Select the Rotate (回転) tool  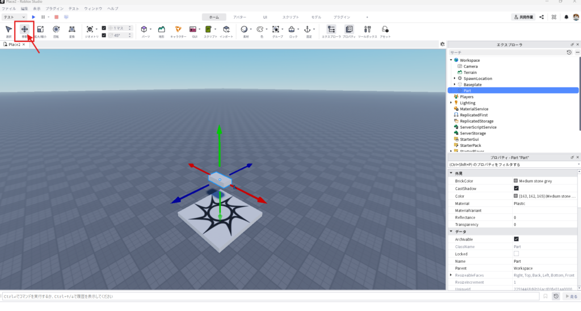(x=56, y=30)
